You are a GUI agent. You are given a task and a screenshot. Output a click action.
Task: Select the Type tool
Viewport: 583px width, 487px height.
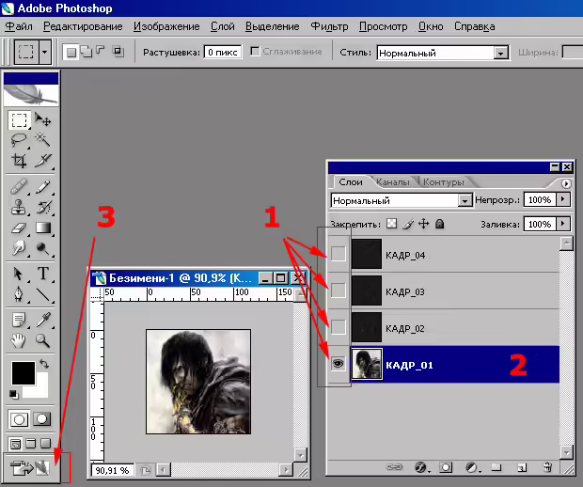click(42, 274)
